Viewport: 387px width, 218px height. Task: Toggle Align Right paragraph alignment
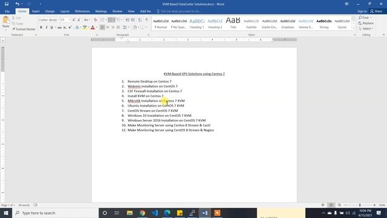click(113, 27)
